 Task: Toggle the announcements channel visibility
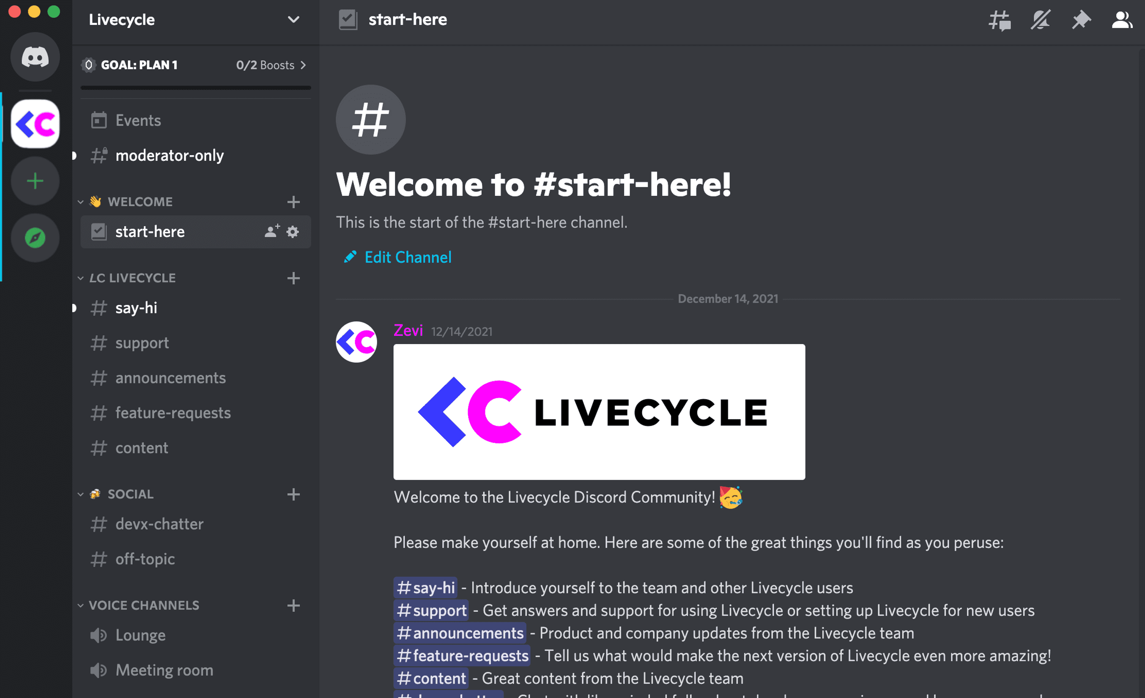tap(170, 378)
